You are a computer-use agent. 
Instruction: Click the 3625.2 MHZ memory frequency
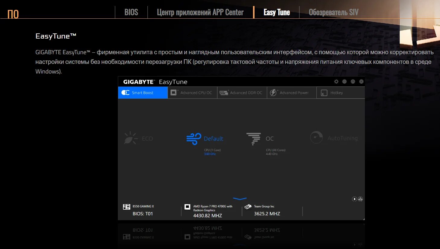267,213
